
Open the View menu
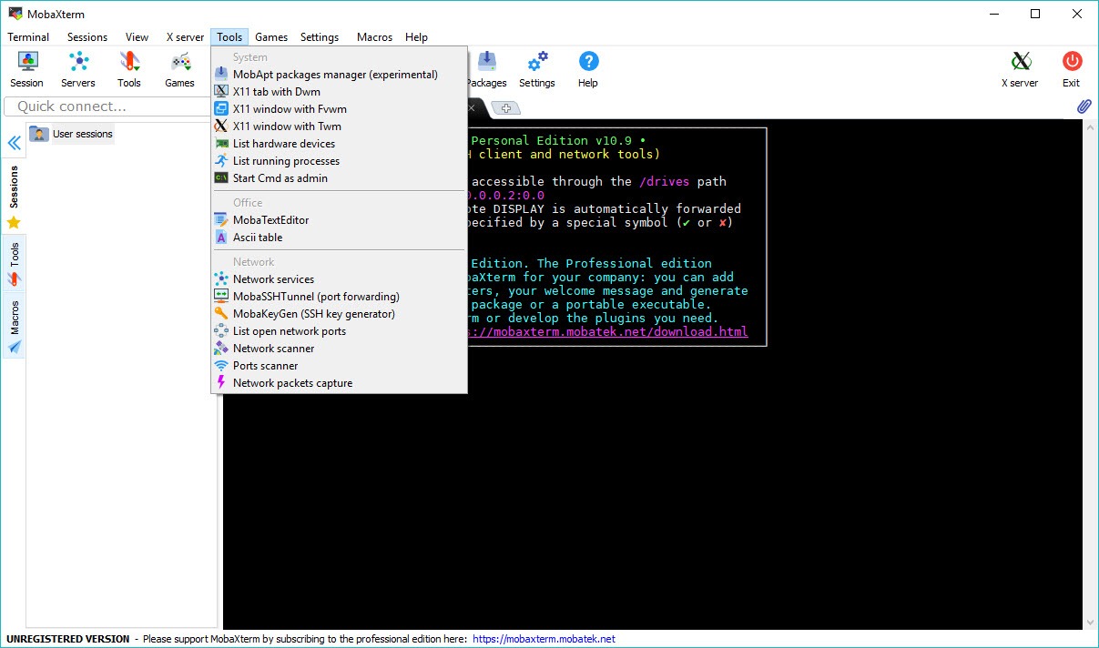[x=137, y=37]
